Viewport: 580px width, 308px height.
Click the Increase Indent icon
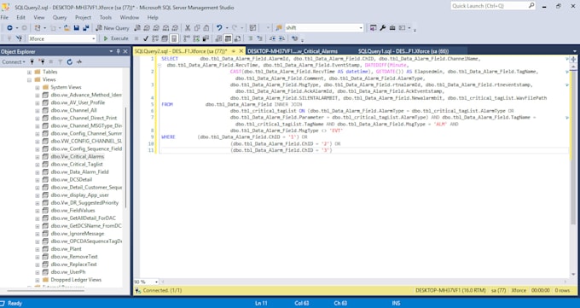click(281, 38)
